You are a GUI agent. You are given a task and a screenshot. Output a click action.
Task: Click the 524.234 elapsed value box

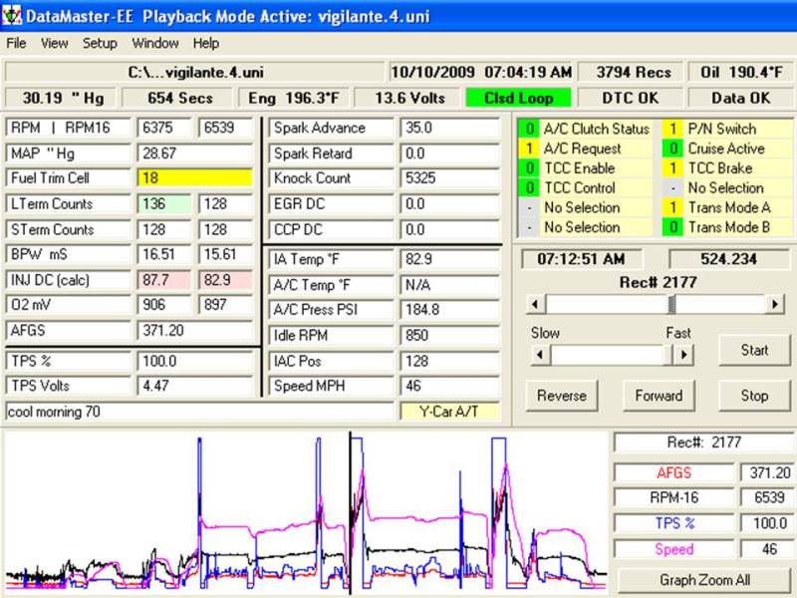[728, 259]
